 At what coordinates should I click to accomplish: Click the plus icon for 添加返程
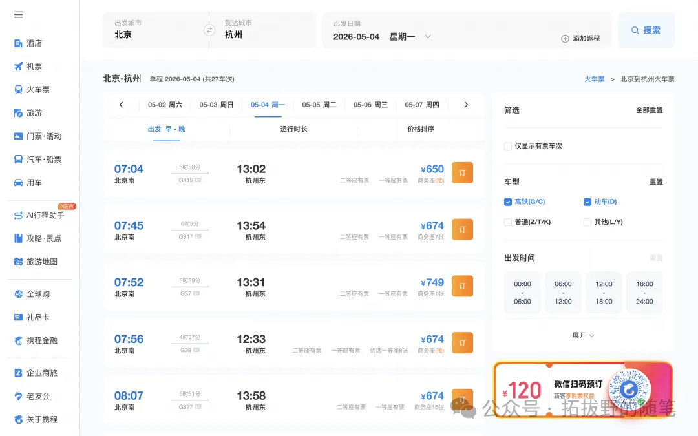pyautogui.click(x=565, y=39)
